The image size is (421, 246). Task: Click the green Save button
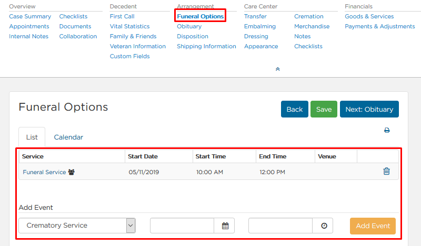[x=324, y=109]
